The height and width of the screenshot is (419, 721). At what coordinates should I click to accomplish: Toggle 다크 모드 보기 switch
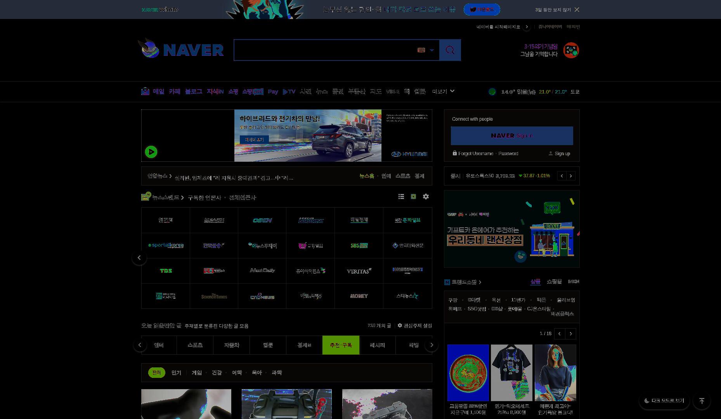(664, 401)
